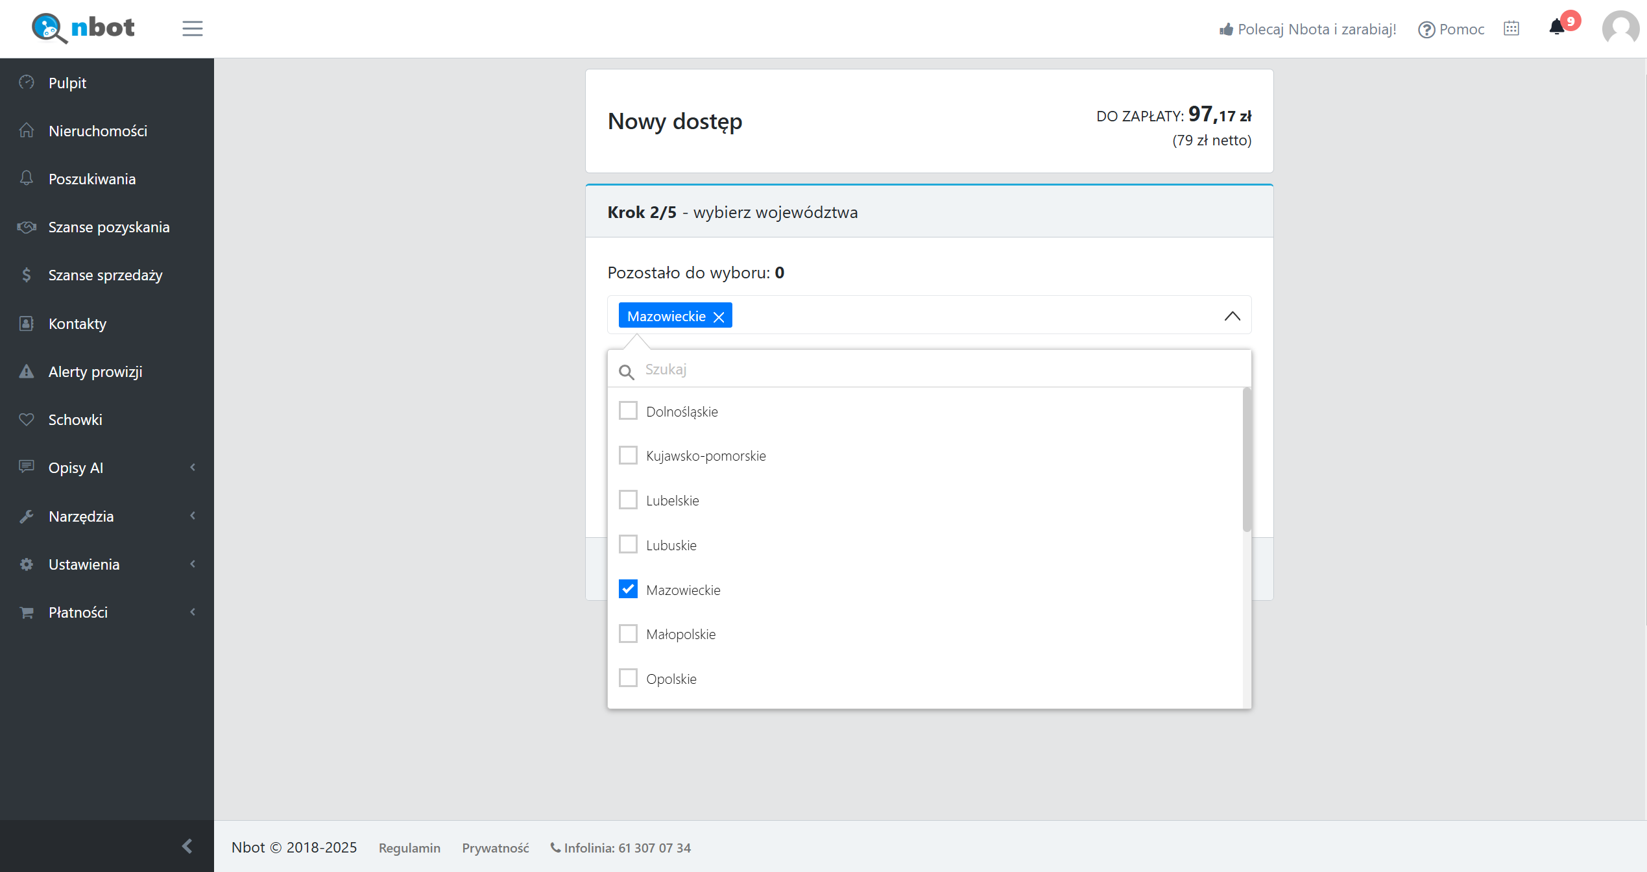Click the Pomoc help icon
The height and width of the screenshot is (872, 1647).
click(1426, 30)
